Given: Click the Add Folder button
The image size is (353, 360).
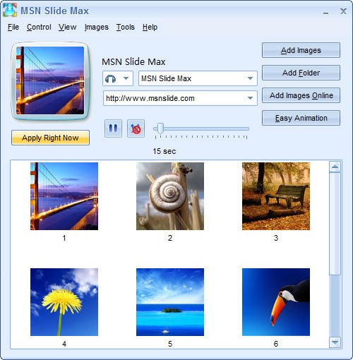Looking at the screenshot, I should (301, 73).
